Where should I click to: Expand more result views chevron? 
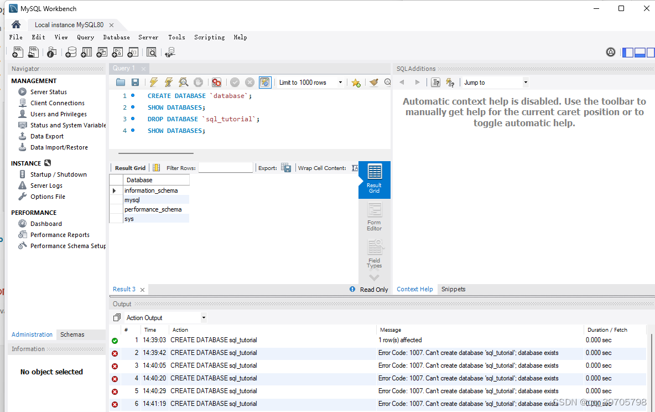point(375,277)
